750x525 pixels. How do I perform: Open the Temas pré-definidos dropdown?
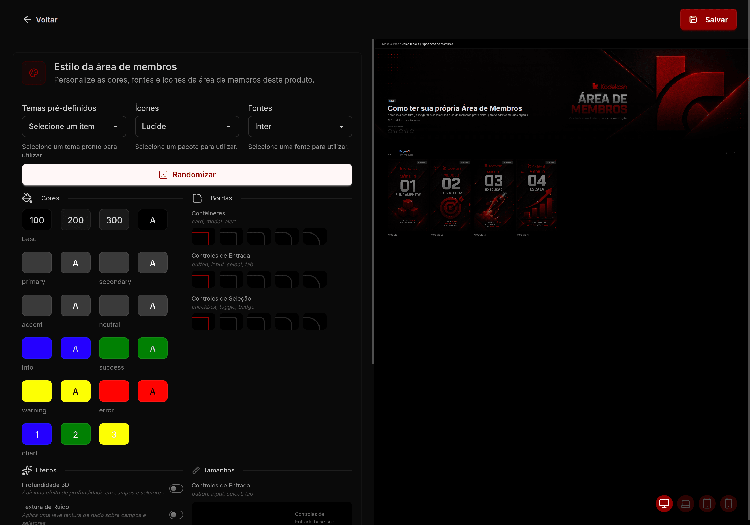pos(74,126)
